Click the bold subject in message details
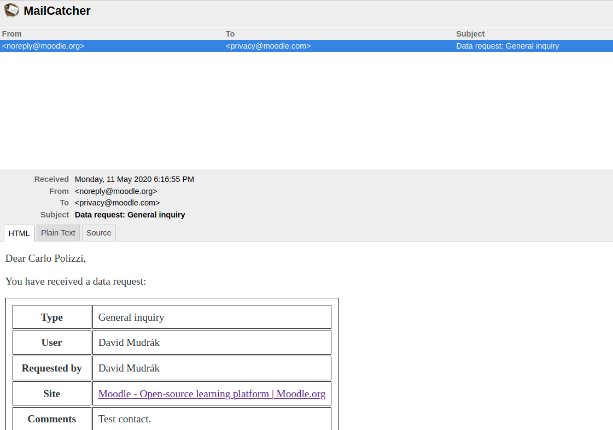613x430 pixels. point(130,215)
